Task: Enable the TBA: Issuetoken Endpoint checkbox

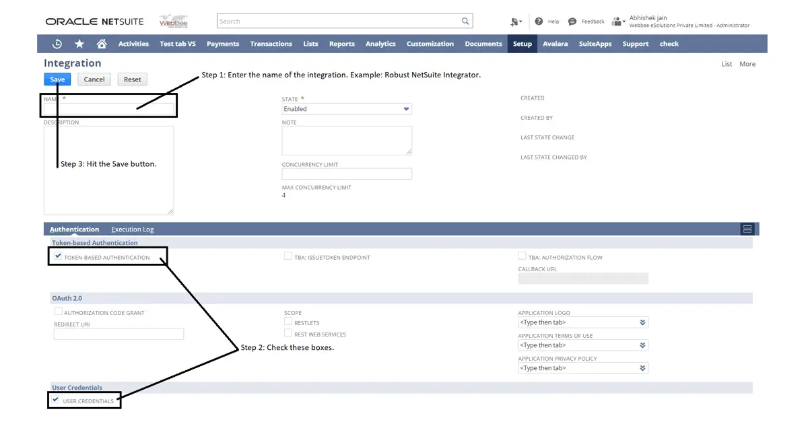Action: [x=288, y=256]
